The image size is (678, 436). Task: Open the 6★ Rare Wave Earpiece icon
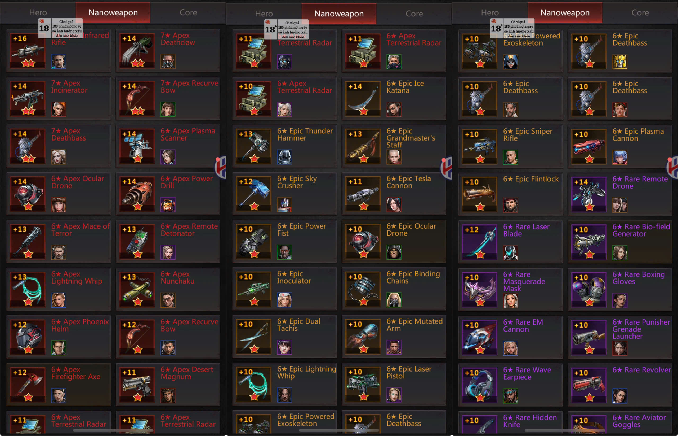coord(480,385)
